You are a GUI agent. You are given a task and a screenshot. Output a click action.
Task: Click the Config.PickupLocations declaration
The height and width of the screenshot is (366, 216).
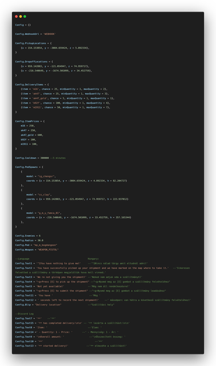coord(33,43)
